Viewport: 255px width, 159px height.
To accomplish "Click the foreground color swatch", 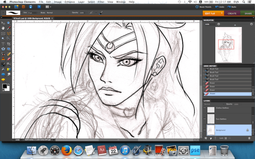I will pyautogui.click(x=4, y=86).
